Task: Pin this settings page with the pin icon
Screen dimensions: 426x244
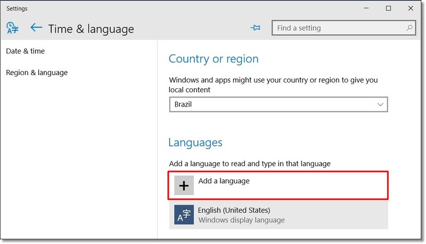Action: [255, 28]
